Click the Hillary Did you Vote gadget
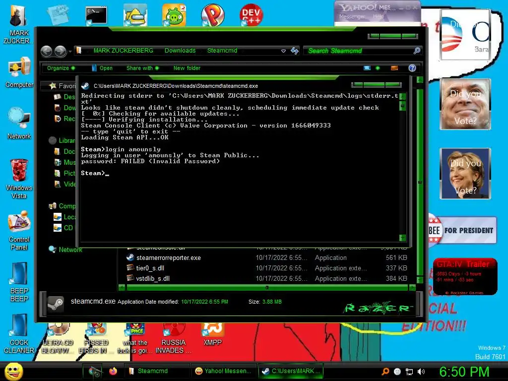Image resolution: width=508 pixels, height=381 pixels. point(465,174)
